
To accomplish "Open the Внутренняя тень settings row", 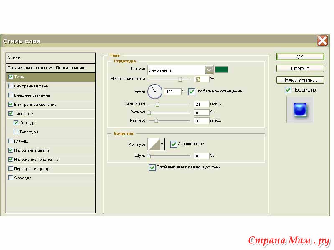I will tap(51, 86).
